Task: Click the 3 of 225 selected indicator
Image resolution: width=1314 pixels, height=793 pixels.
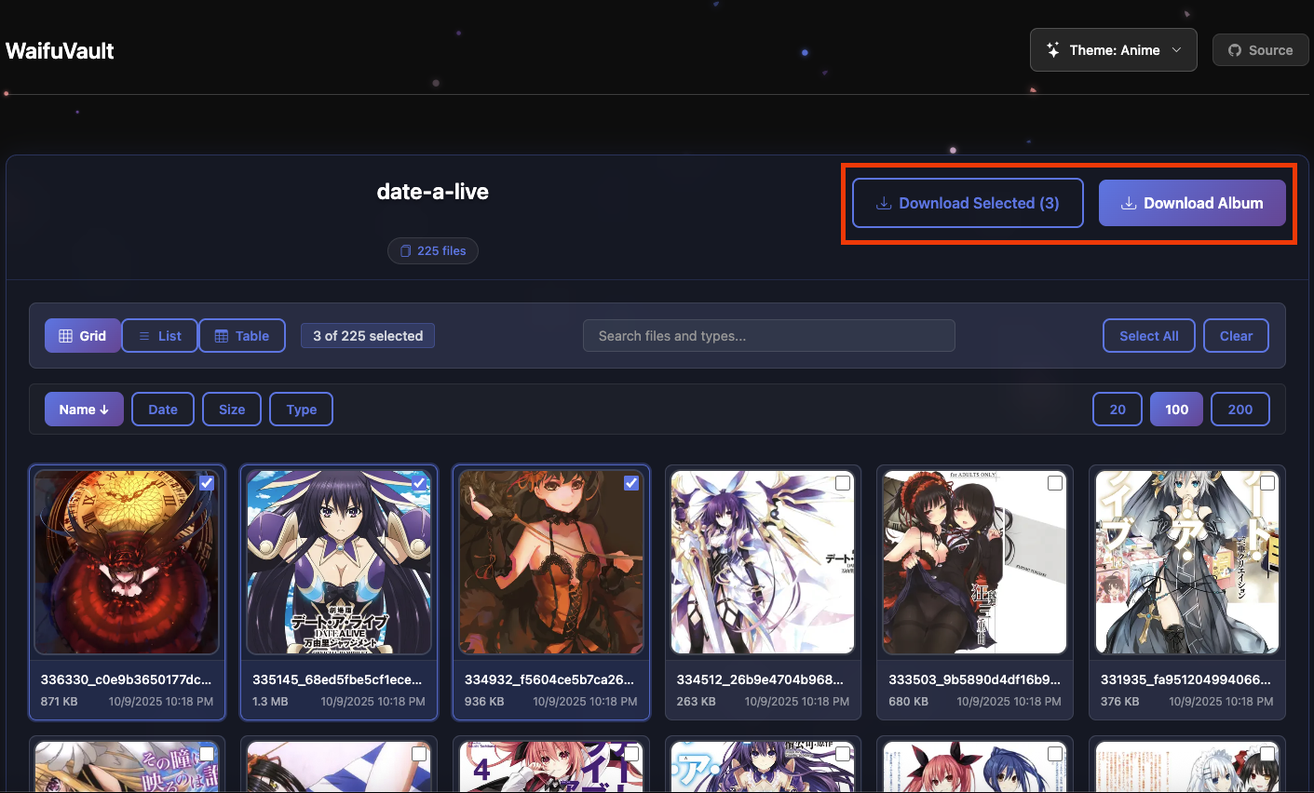Action: [x=368, y=336]
